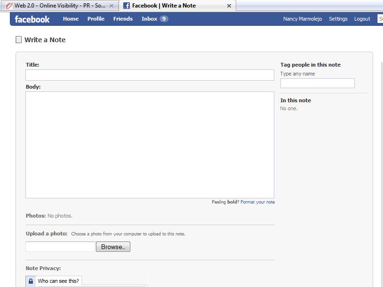The width and height of the screenshot is (383, 287).
Task: Click the photo file path text box
Action: (60, 247)
